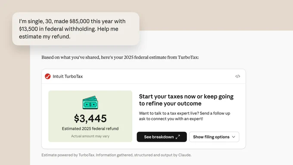This screenshot has width=293, height=165.
Task: Click the TurboTax card header bar
Action: click(x=143, y=76)
